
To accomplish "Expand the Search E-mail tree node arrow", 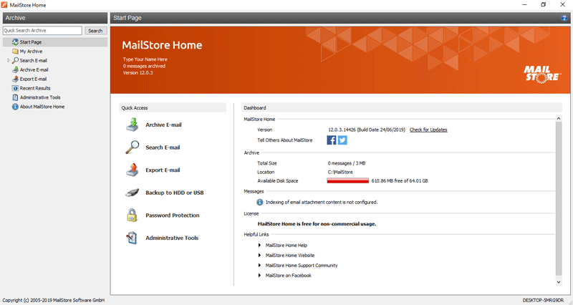I will (9, 60).
